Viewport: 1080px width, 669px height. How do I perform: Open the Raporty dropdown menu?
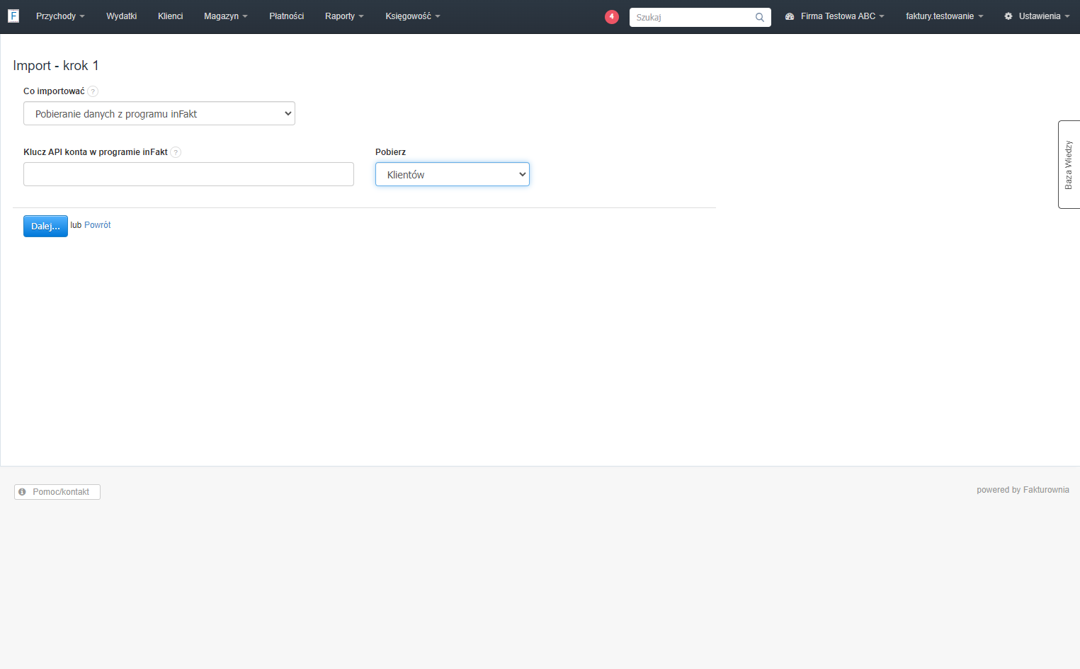click(x=344, y=16)
